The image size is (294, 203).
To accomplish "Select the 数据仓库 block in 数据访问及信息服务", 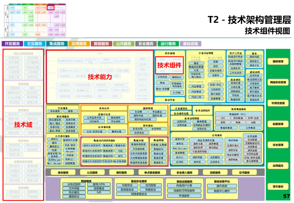I will pyautogui.click(x=120, y=145).
